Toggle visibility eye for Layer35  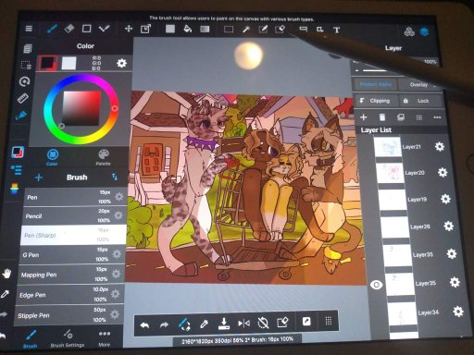pyautogui.click(x=376, y=285)
